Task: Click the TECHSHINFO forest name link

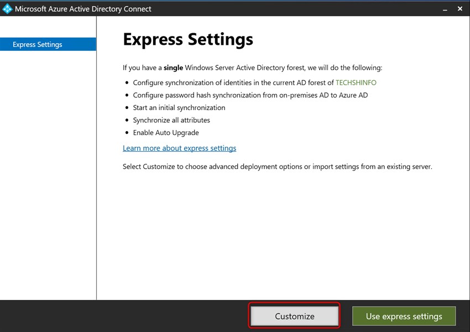Action: pyautogui.click(x=356, y=82)
